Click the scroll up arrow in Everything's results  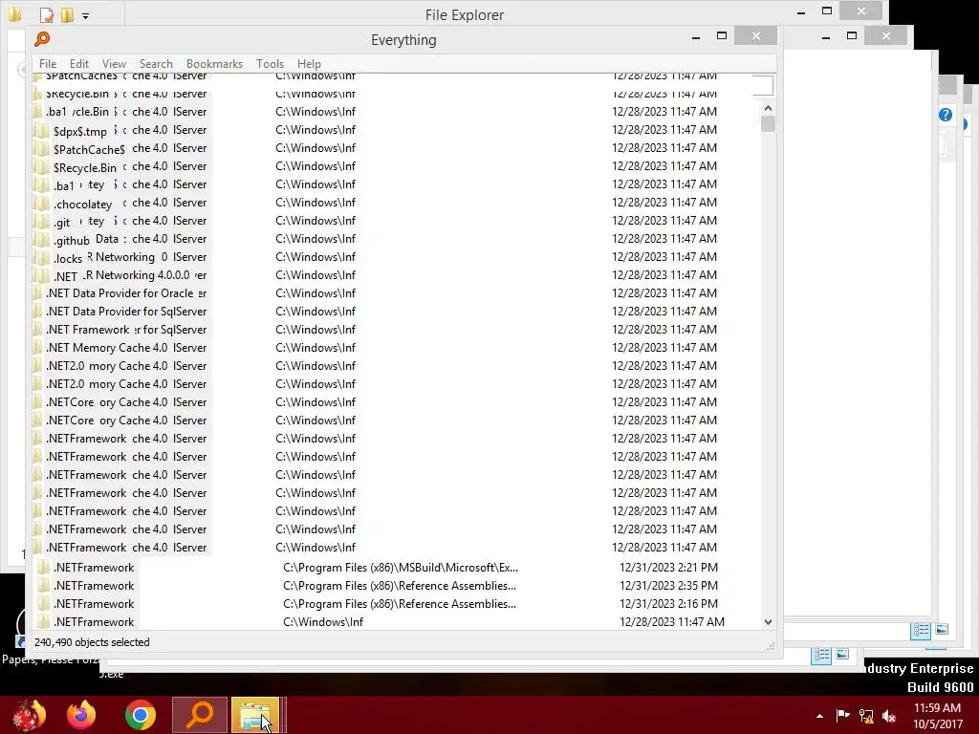(768, 108)
